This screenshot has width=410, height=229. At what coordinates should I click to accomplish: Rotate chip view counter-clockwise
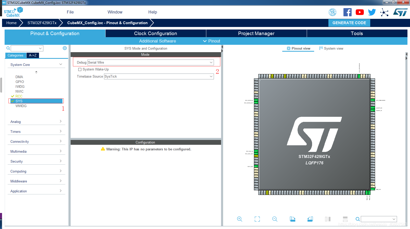[310, 219]
